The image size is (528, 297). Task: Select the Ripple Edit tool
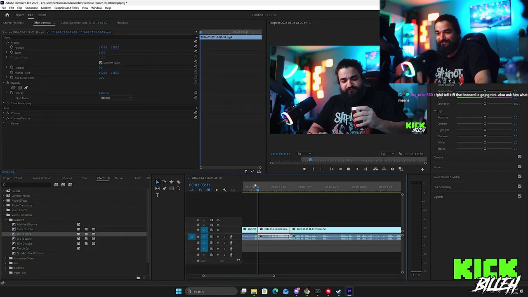172,182
